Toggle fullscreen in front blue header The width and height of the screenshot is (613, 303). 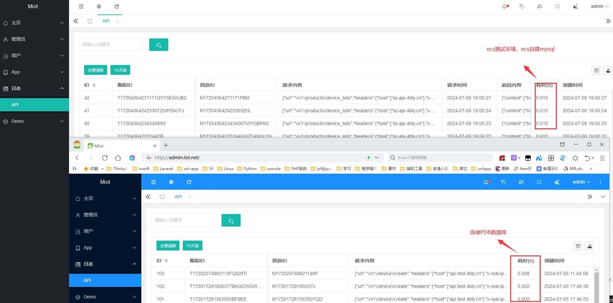point(539,182)
